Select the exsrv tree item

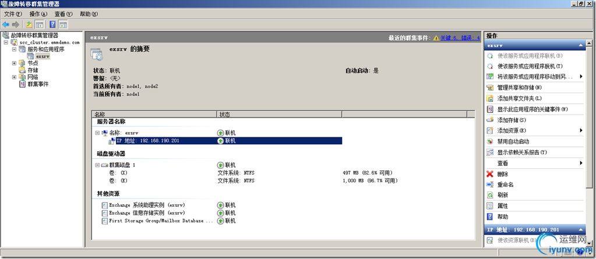[x=43, y=56]
